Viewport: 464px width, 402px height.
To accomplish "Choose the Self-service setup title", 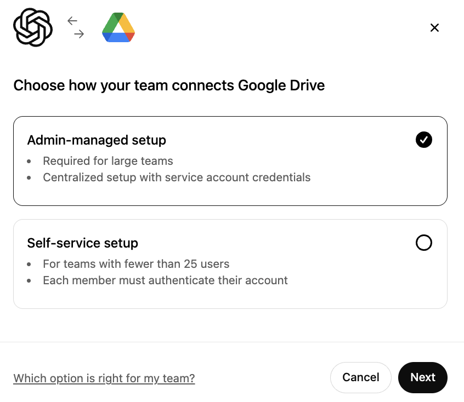I will [x=83, y=243].
